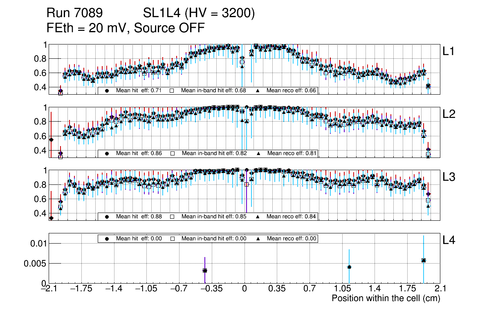Click the black triangle marker in L1 legend
The height and width of the screenshot is (315, 489).
[x=258, y=91]
